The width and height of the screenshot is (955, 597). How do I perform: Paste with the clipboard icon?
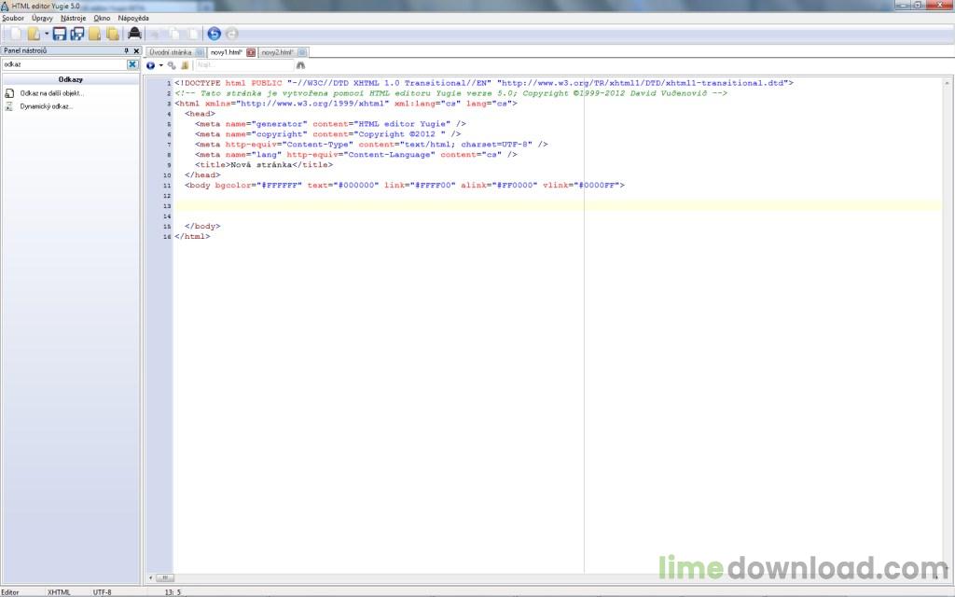point(192,35)
